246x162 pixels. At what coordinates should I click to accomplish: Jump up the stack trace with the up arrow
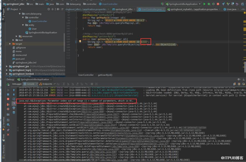click(14, 90)
